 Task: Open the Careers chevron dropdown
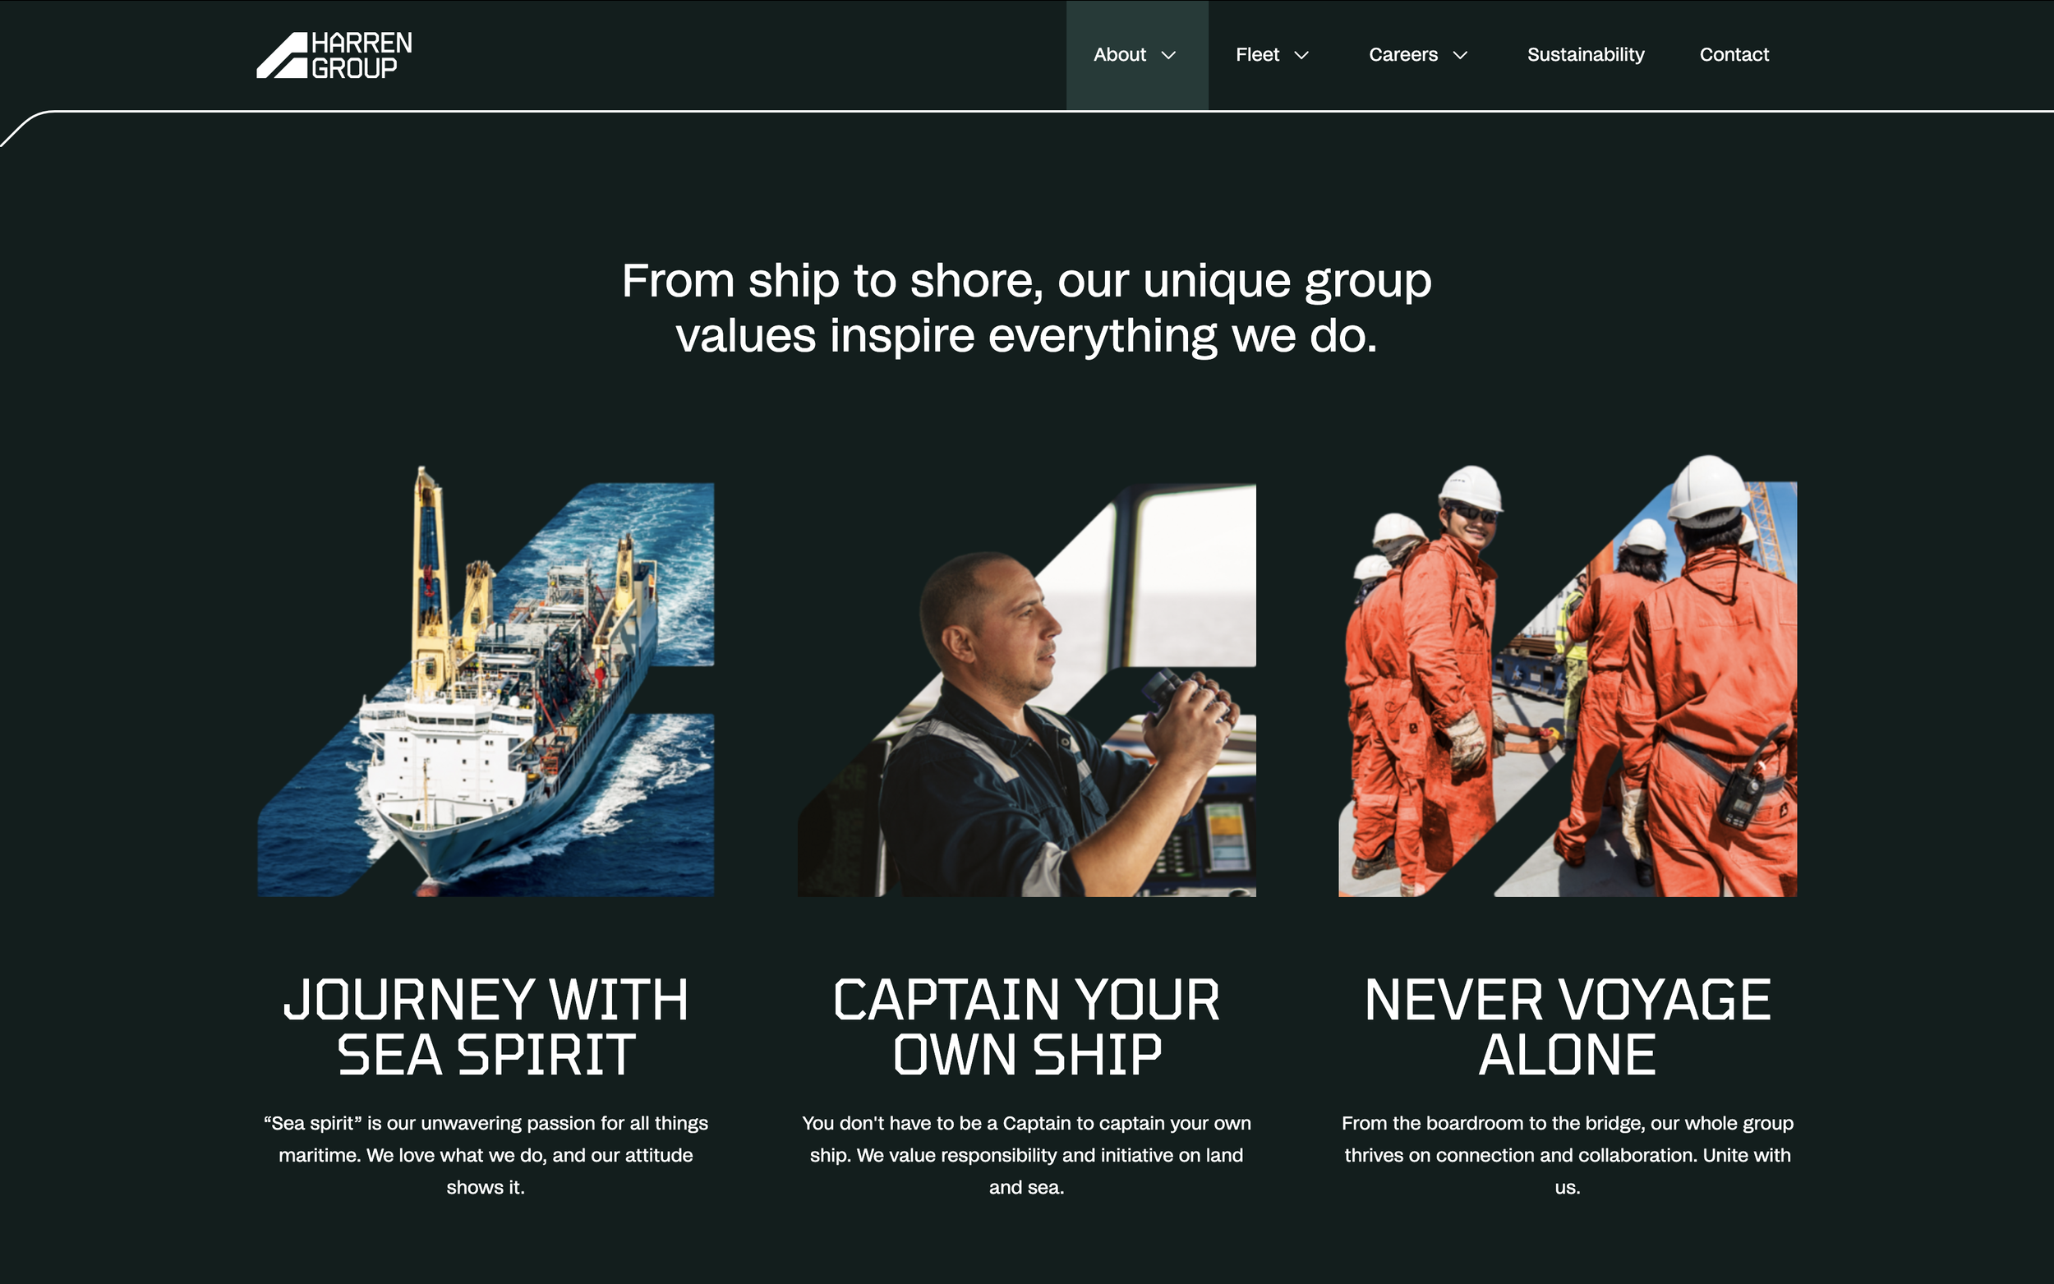[x=1460, y=55]
